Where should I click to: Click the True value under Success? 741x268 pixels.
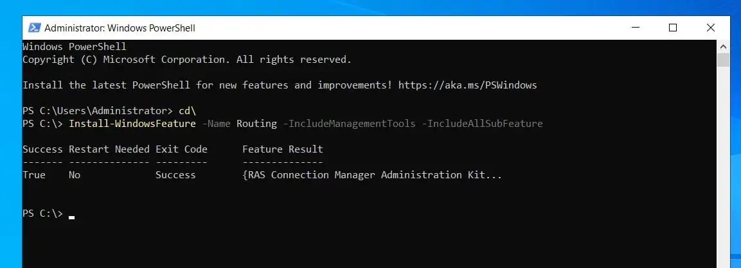pos(34,175)
